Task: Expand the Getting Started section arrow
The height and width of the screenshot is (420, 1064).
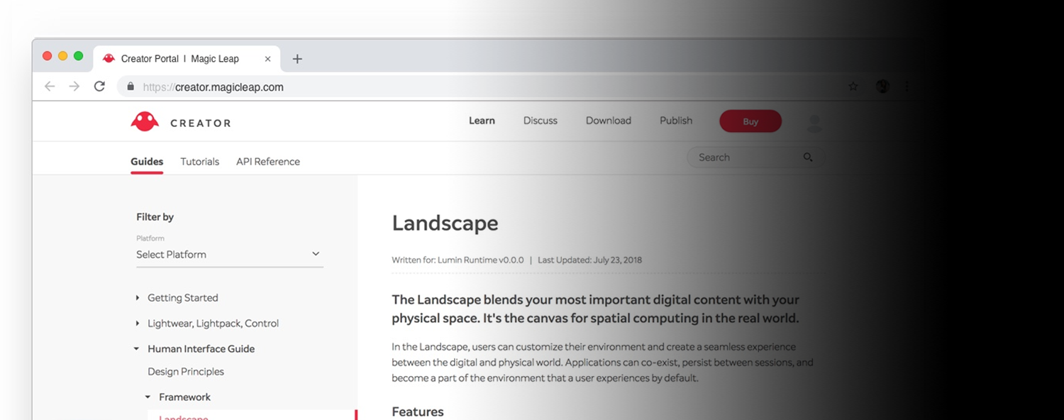Action: coord(138,298)
